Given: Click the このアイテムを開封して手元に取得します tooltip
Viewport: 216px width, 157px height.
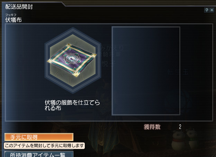Looking at the screenshot, I should [x=44, y=146].
